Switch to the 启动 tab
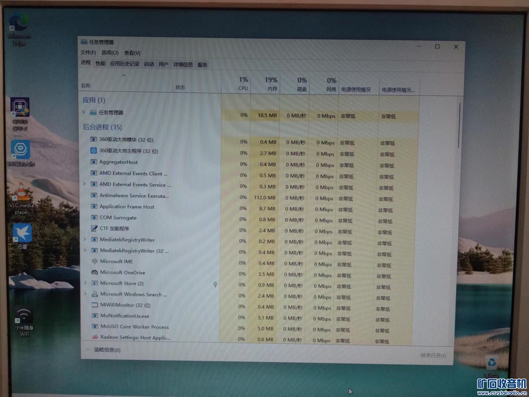 tap(149, 64)
